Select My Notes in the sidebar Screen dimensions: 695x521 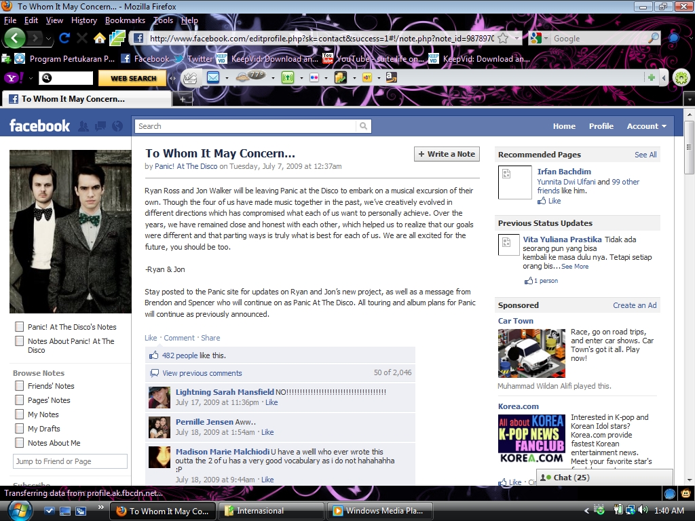43,414
